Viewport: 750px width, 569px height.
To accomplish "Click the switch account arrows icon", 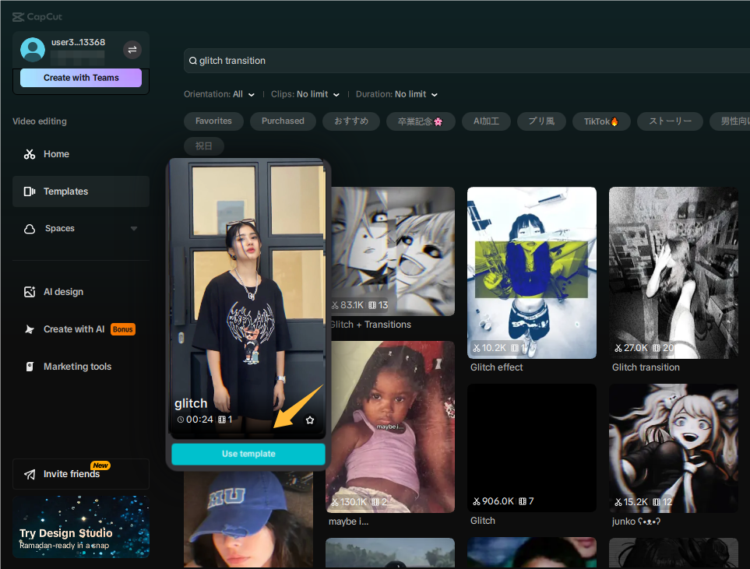I will (132, 50).
